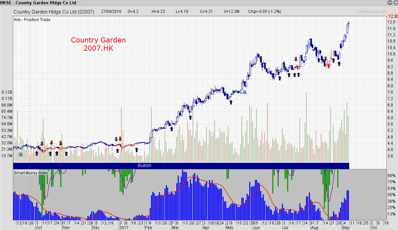Click the 27/09/2016 date readout
The width and height of the screenshot is (398, 230).
[111, 12]
